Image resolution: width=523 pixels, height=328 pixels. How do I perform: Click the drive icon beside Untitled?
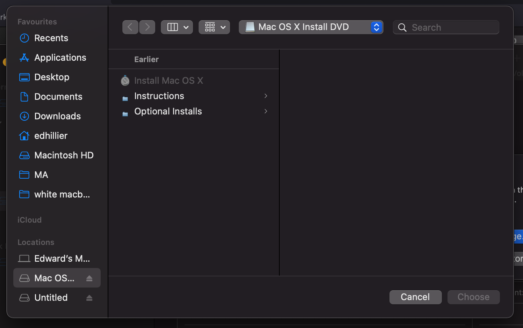point(24,298)
